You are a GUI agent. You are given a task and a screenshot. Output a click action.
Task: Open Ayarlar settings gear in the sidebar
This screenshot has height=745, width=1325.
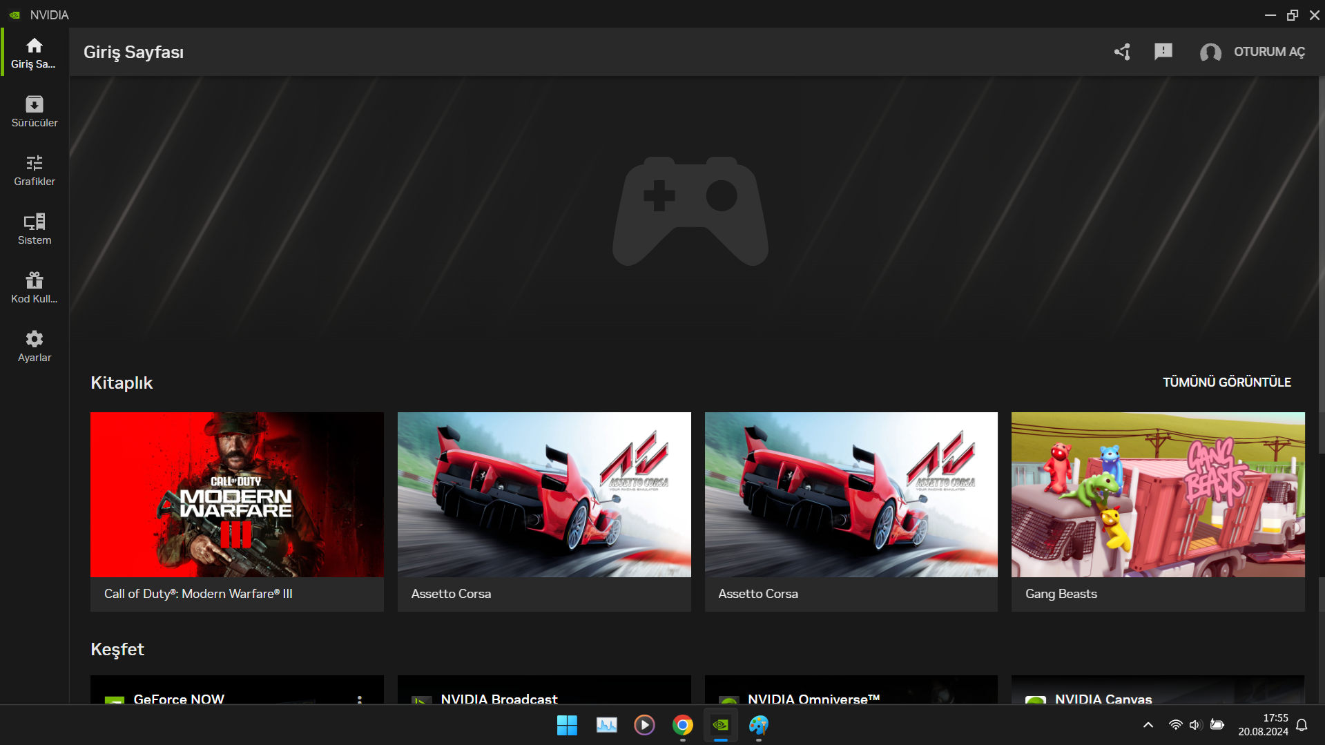34,346
